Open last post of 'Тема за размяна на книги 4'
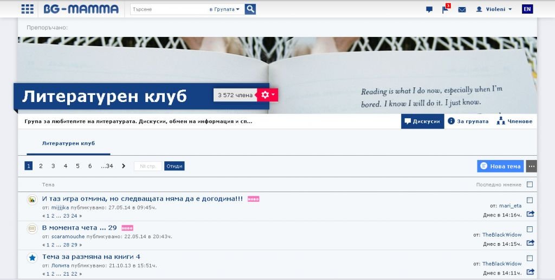555x280 pixels. click(530, 272)
